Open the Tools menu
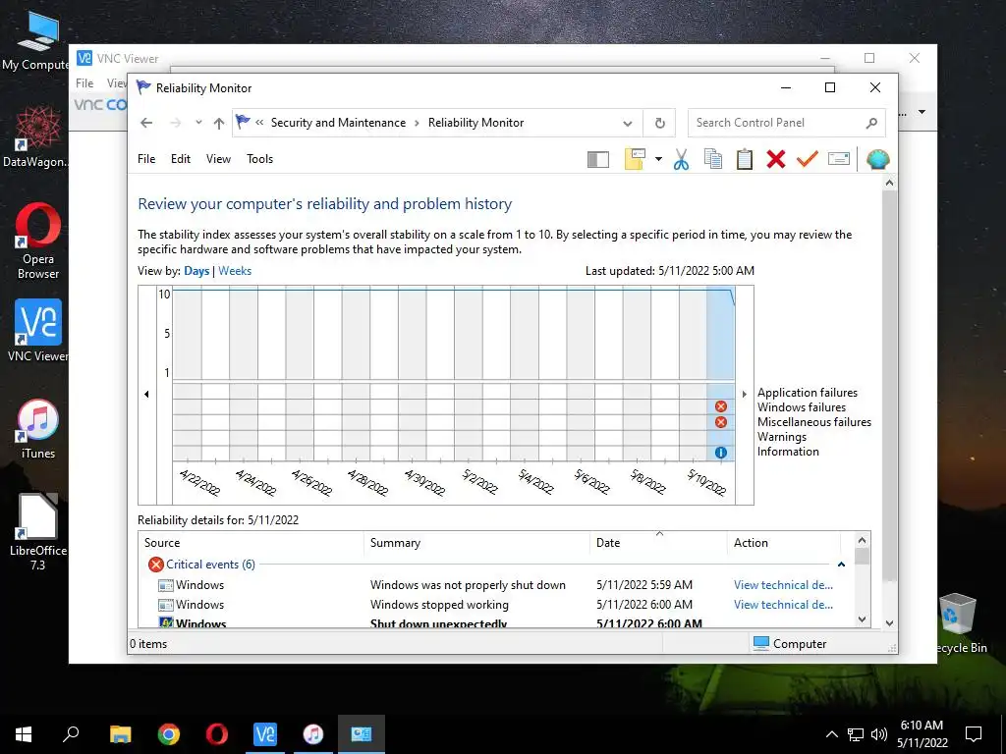The width and height of the screenshot is (1006, 754). coord(259,159)
